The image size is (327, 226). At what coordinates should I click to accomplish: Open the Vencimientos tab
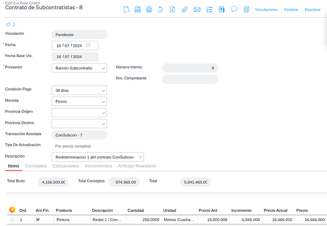(x=98, y=166)
